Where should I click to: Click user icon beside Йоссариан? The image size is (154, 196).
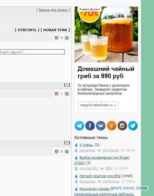(x=76, y=182)
